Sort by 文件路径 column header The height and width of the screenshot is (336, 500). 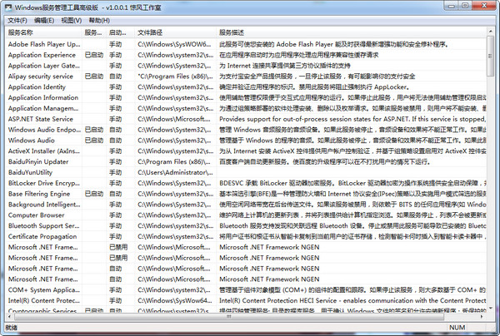coord(176,32)
